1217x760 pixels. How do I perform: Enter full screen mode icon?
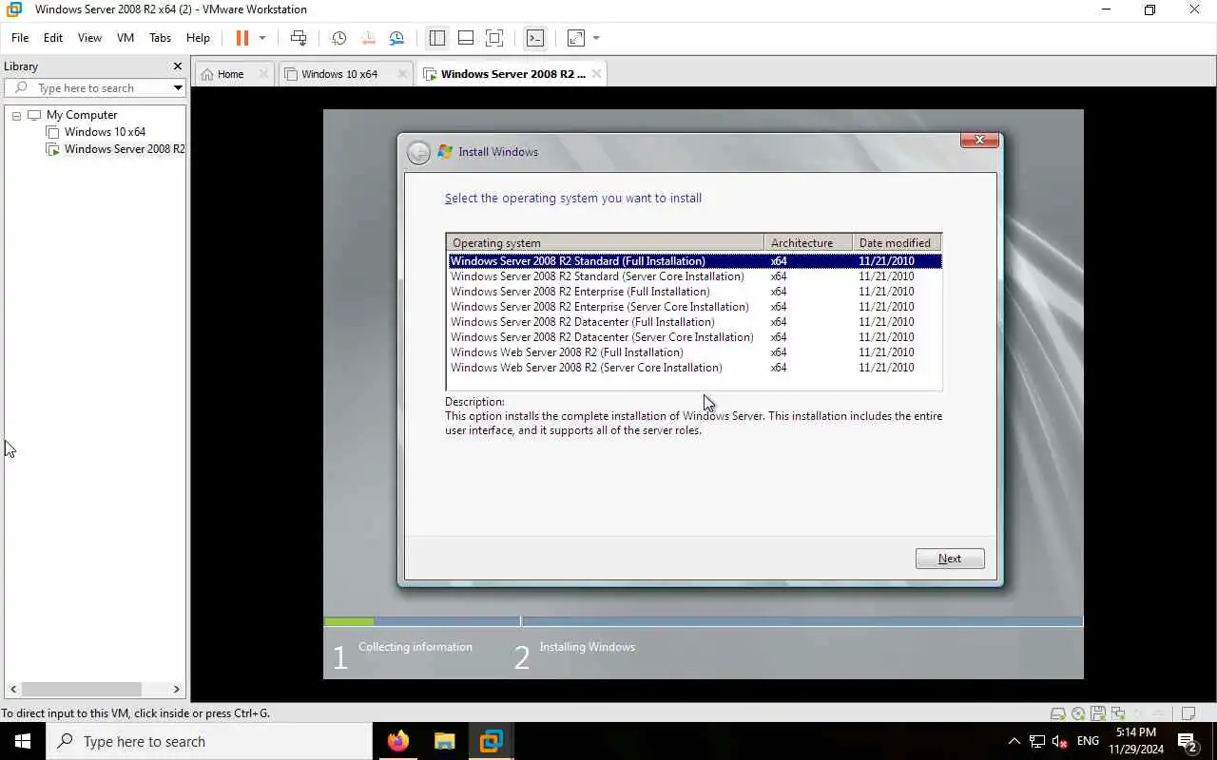click(494, 38)
